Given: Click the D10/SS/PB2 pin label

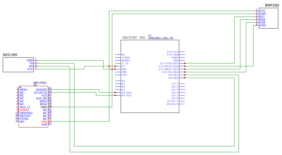Looking at the screenshot, I should click(170, 72).
